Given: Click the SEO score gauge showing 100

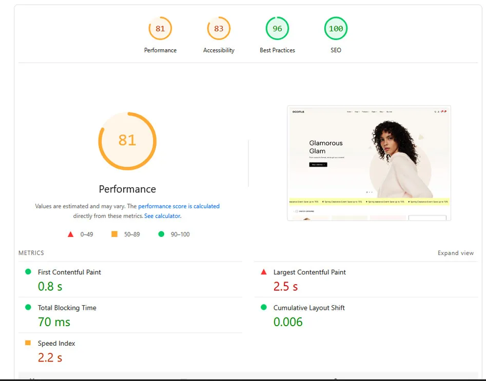Looking at the screenshot, I should 336,29.
